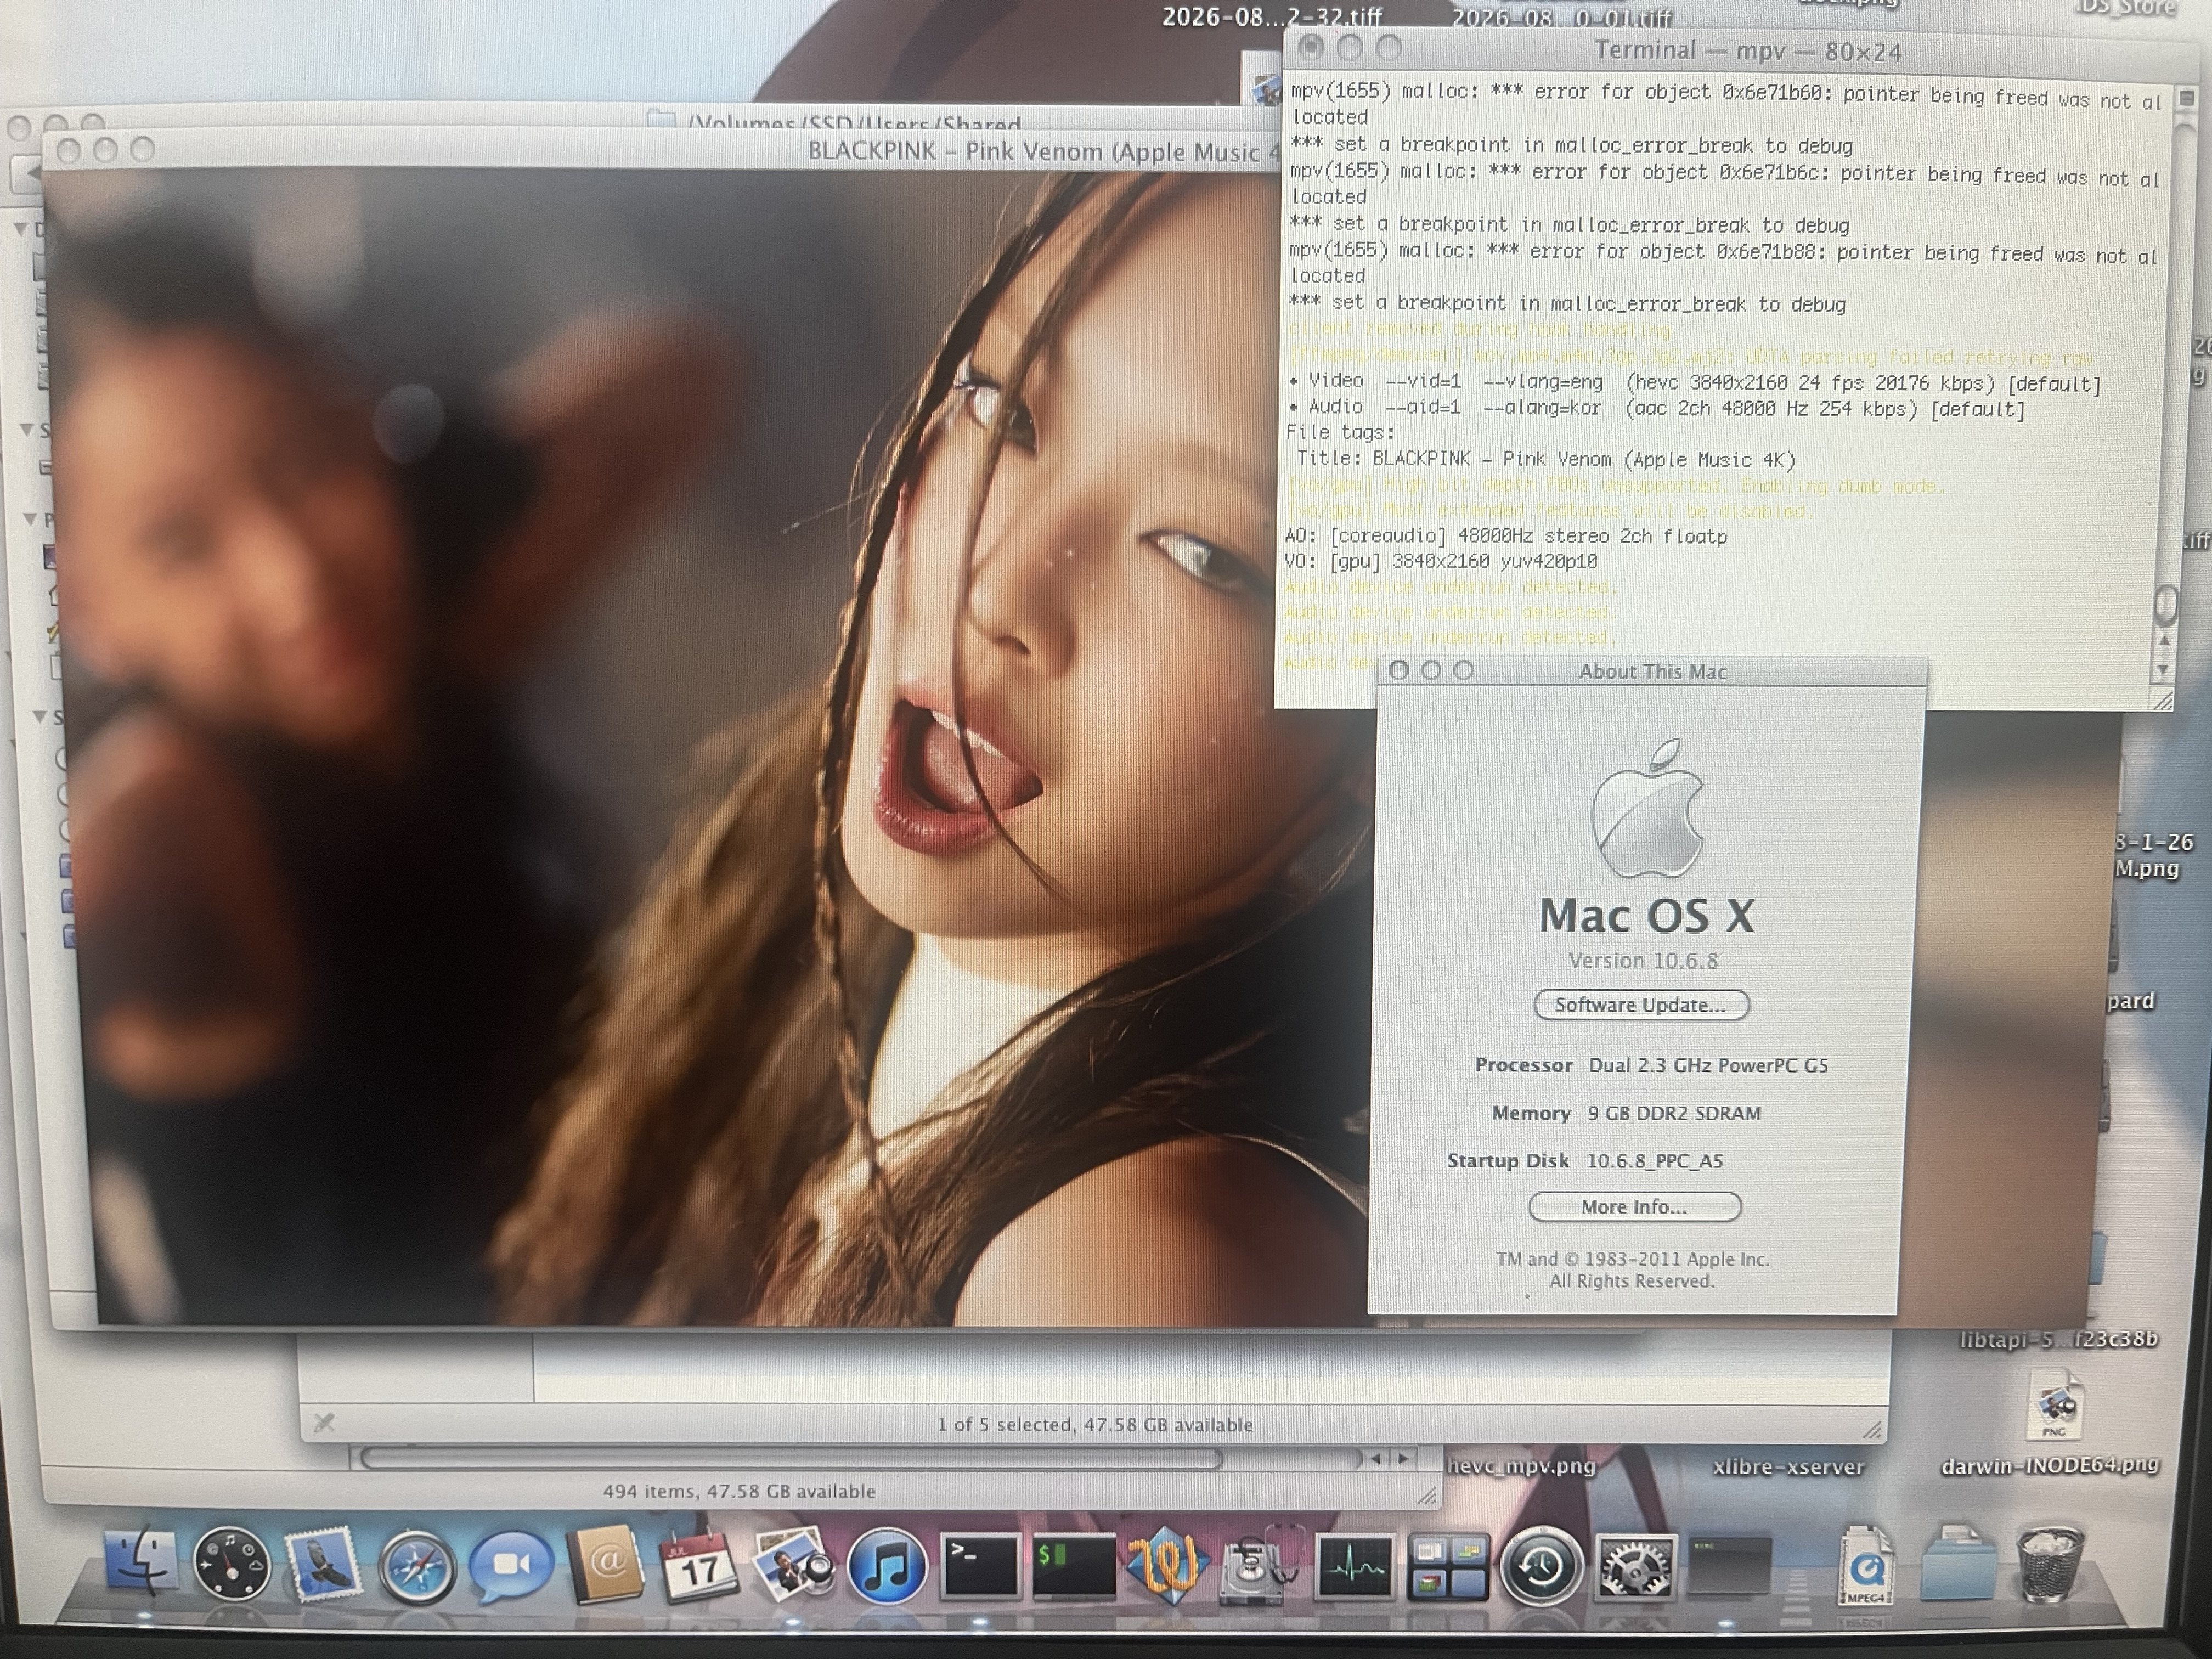Screen dimensions: 2212x1659
Task: Launch iTunes from the Dock
Action: coord(886,1567)
